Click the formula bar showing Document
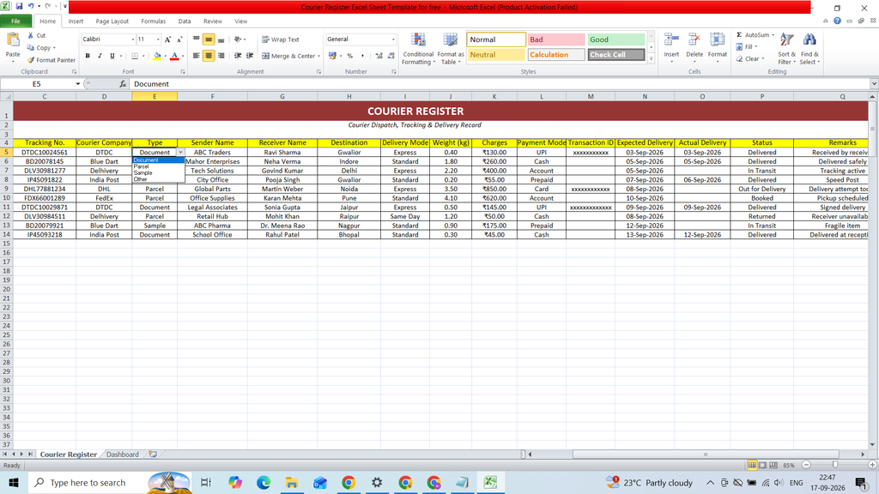 pyautogui.click(x=499, y=84)
